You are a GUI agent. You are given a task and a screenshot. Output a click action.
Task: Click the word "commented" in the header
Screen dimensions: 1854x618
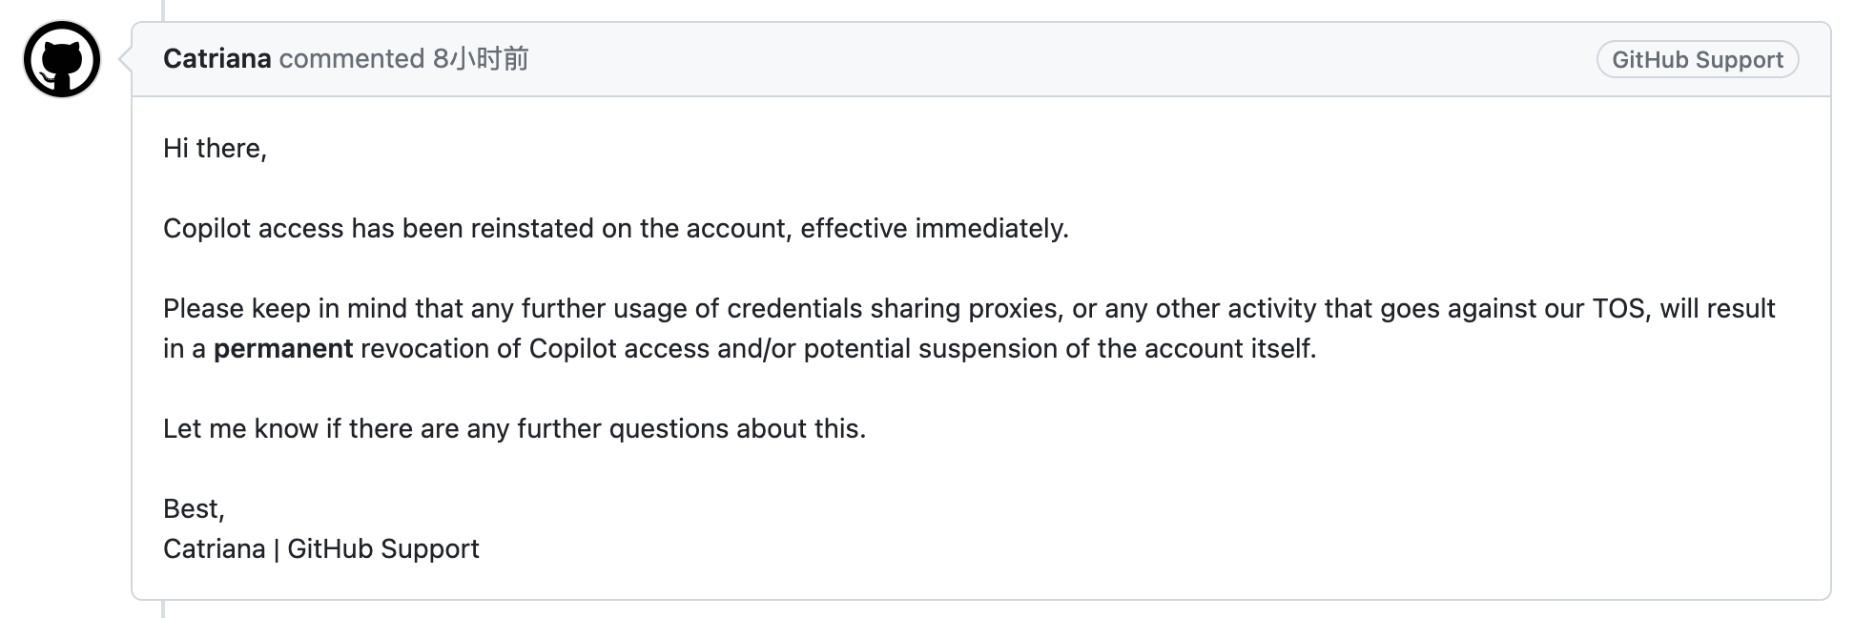coord(352,59)
